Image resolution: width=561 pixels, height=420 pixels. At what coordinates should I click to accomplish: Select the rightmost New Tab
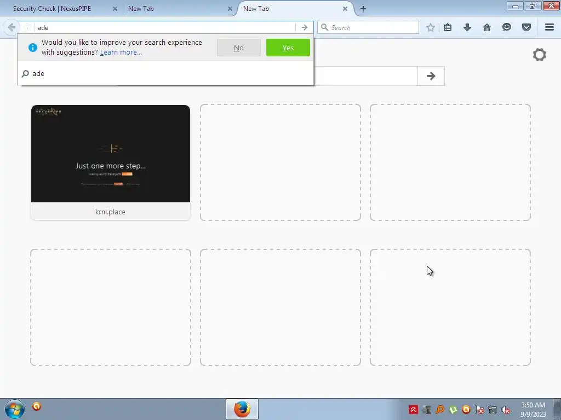[256, 9]
